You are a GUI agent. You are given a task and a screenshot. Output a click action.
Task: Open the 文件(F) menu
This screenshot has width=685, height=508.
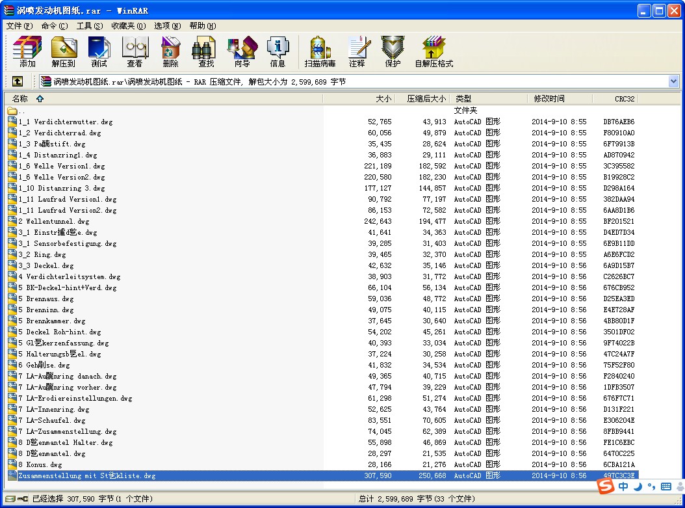pos(19,26)
